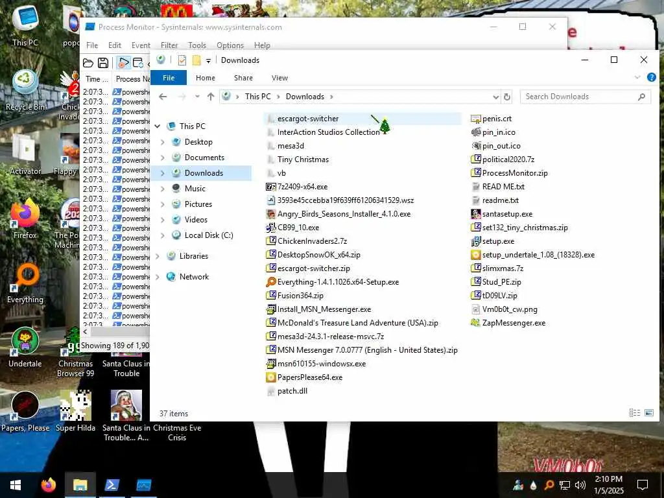Click New folder quick access icon
This screenshot has height=498, width=664.
click(x=196, y=60)
